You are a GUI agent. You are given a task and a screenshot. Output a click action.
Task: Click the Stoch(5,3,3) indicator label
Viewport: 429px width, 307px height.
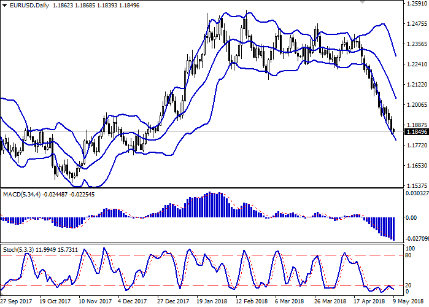[18, 251]
